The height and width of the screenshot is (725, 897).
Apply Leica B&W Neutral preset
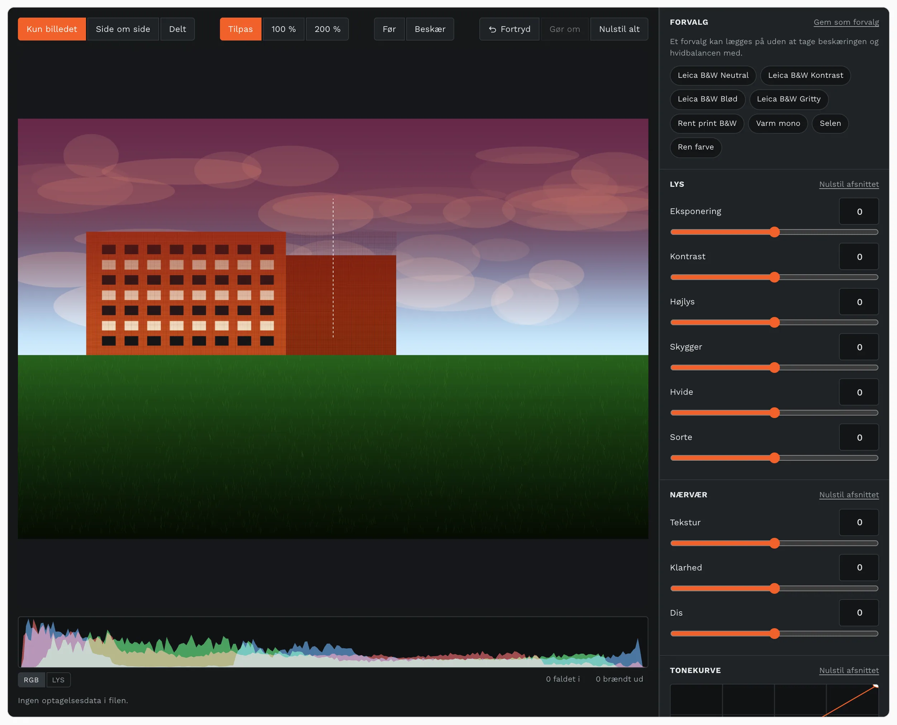(713, 75)
